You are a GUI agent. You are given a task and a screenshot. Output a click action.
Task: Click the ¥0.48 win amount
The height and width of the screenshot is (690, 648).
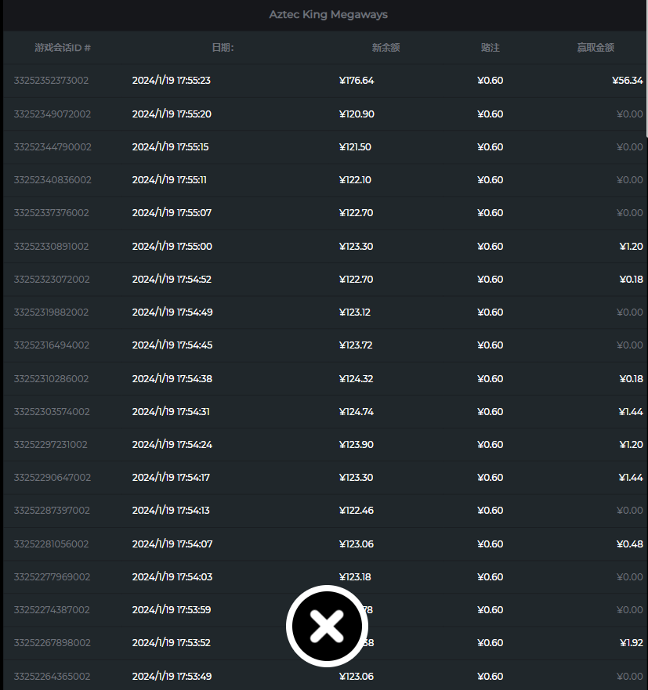pos(630,544)
